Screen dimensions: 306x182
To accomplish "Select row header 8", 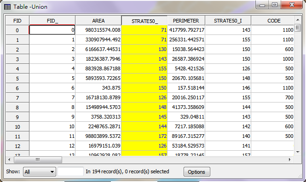I will (x=17, y=108).
